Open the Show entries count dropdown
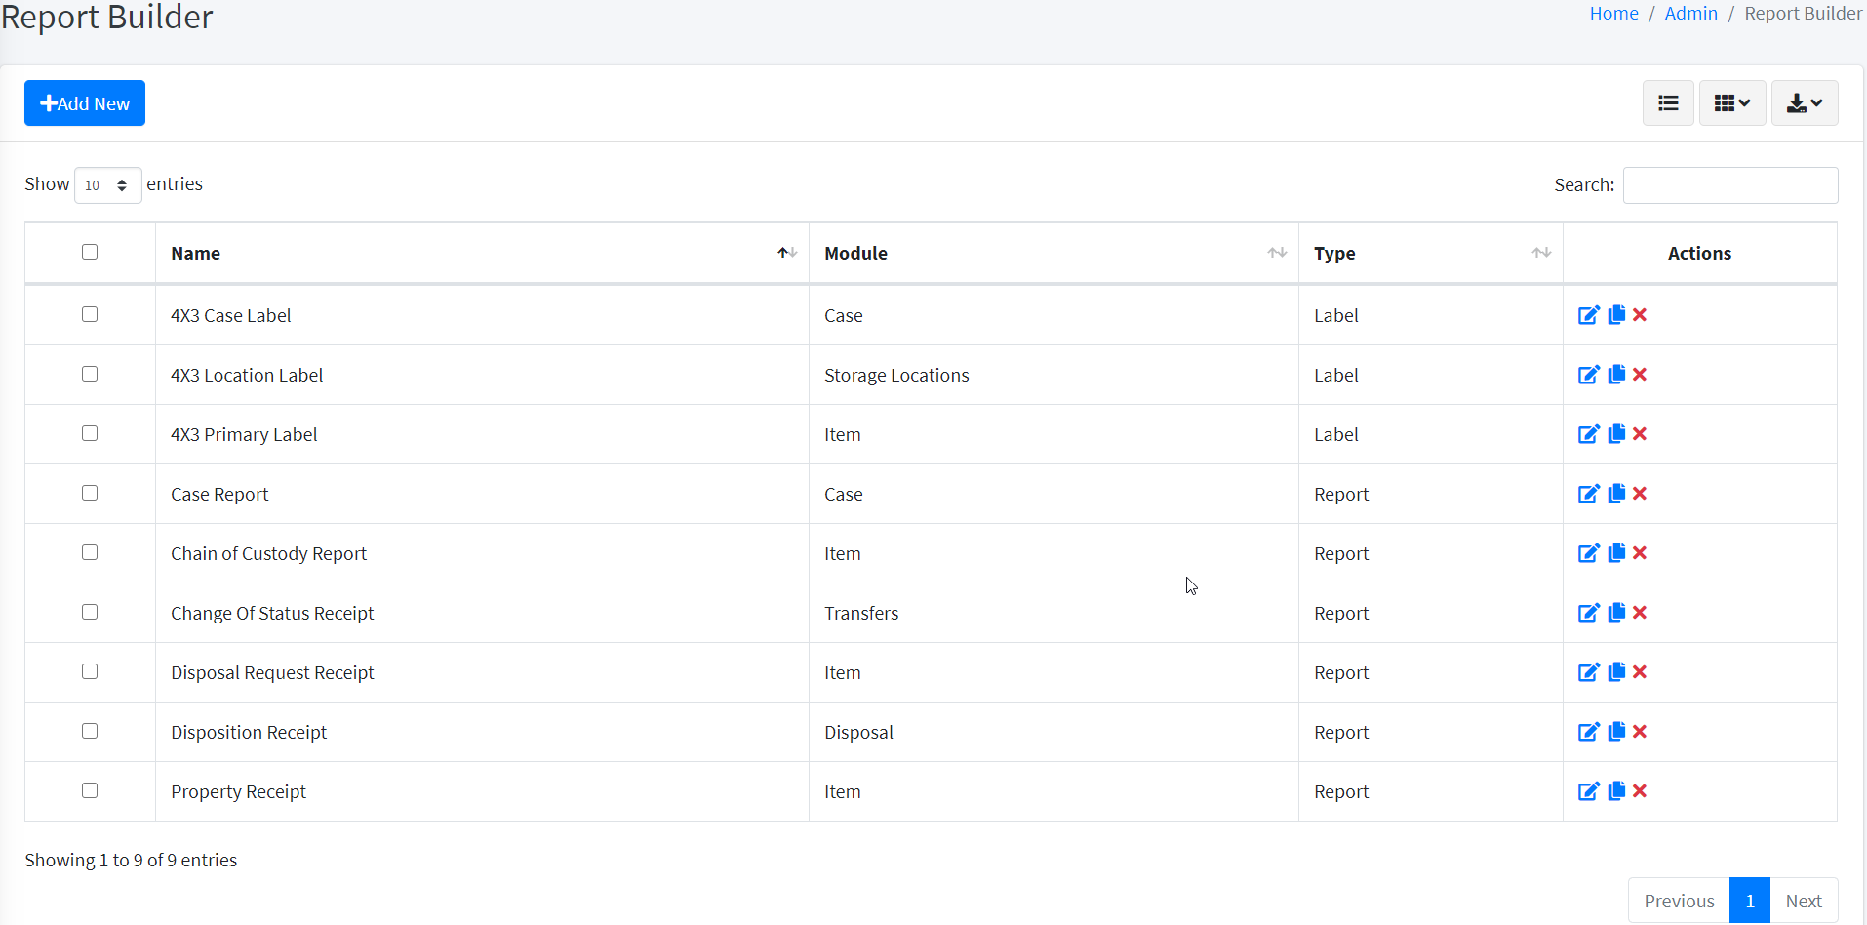 (x=107, y=185)
